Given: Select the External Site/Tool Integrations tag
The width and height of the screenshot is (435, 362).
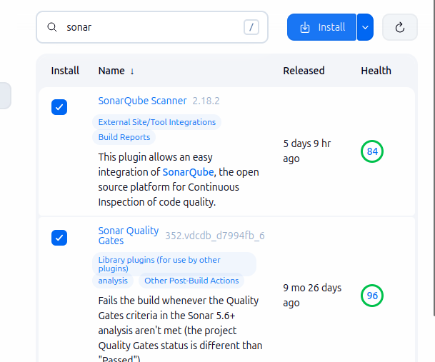Looking at the screenshot, I should click(x=156, y=122).
